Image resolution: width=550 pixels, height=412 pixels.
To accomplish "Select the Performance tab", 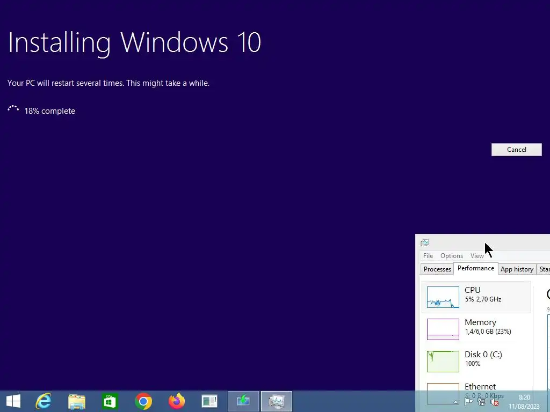I will click(476, 268).
